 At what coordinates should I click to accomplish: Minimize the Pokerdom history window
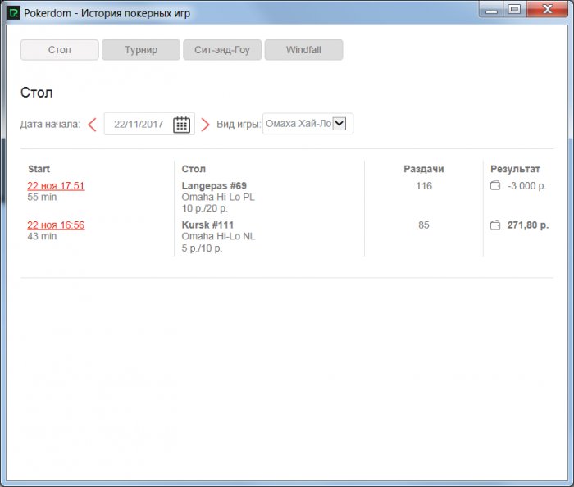[x=492, y=9]
